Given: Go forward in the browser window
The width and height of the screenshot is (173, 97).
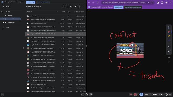Looking at the screenshot, I should [x=93, y=2].
